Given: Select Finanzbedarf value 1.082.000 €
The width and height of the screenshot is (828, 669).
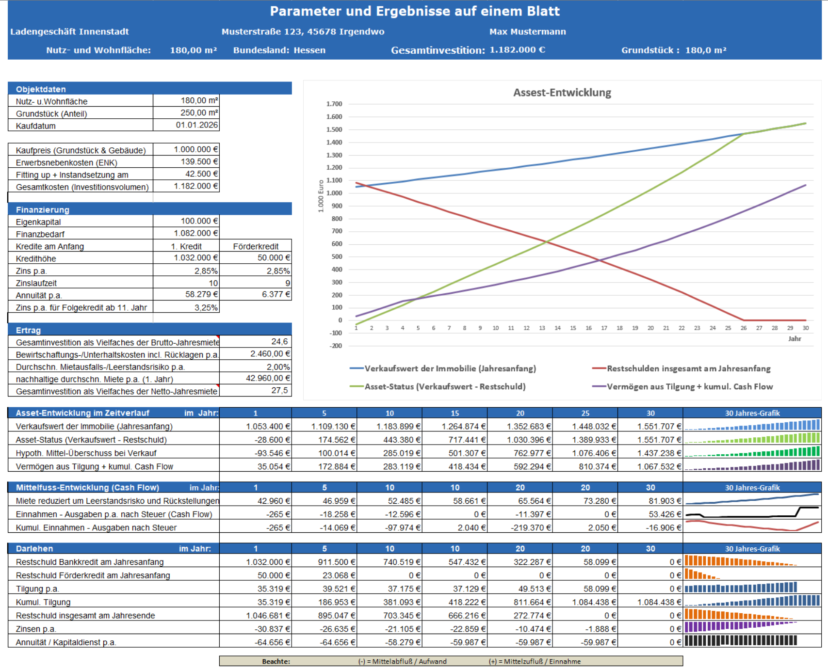Looking at the screenshot, I should coord(186,233).
